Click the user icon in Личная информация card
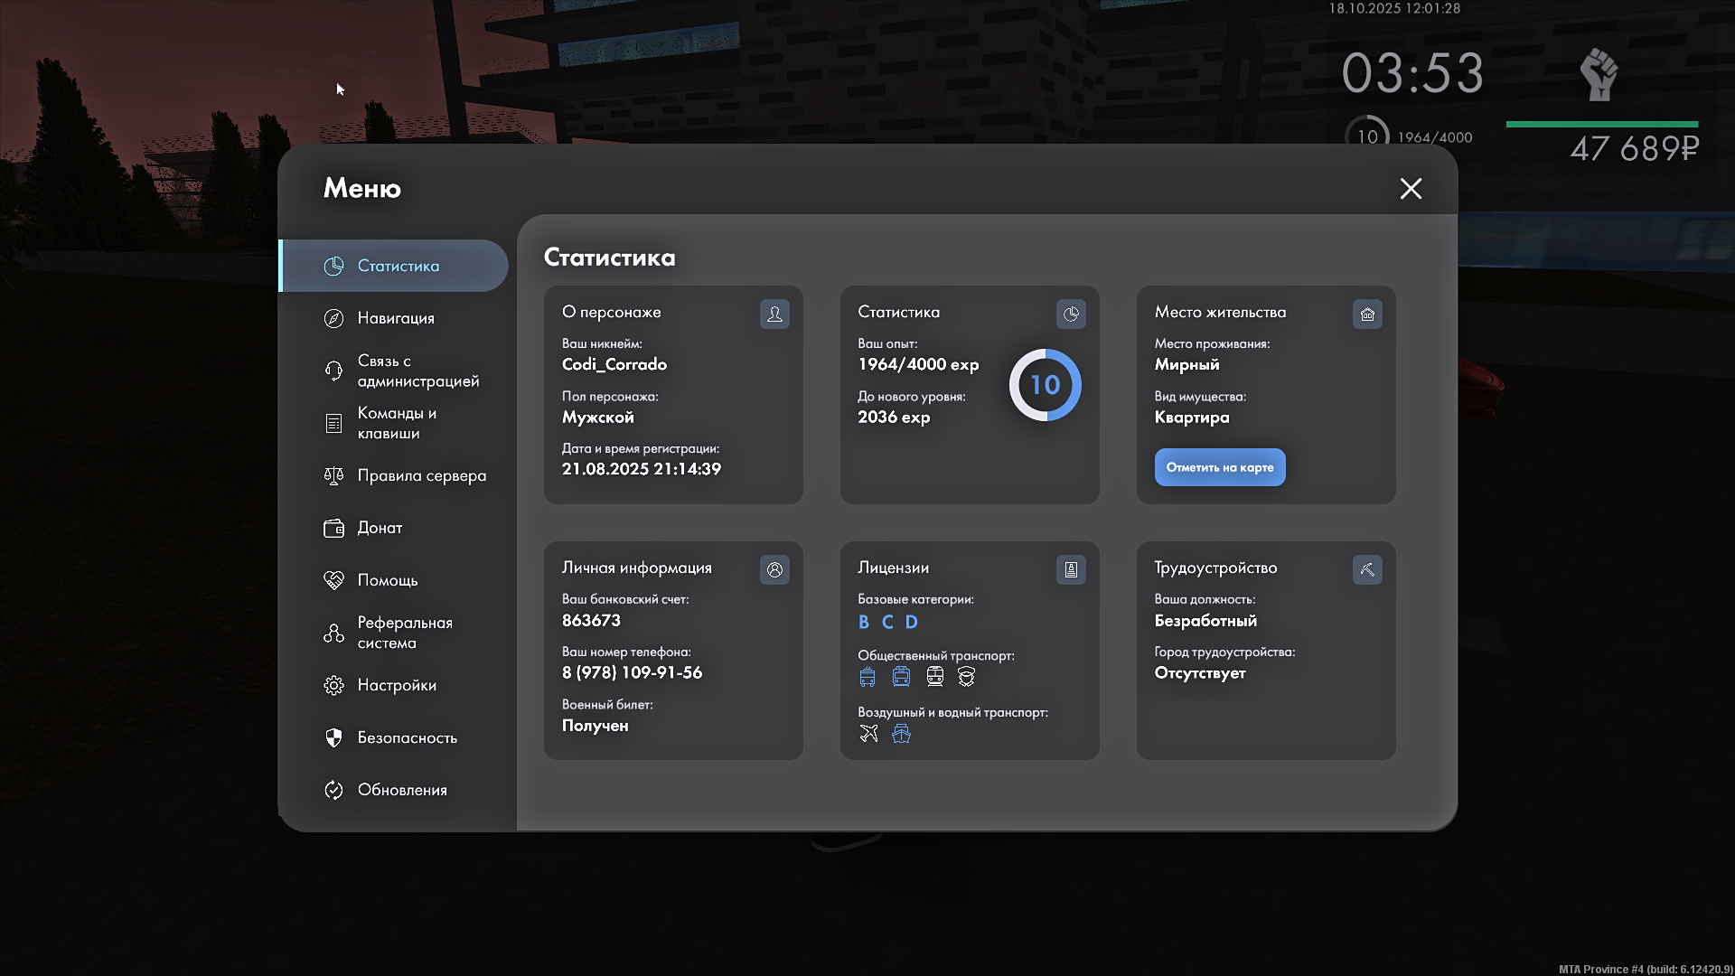The width and height of the screenshot is (1735, 976). [774, 569]
